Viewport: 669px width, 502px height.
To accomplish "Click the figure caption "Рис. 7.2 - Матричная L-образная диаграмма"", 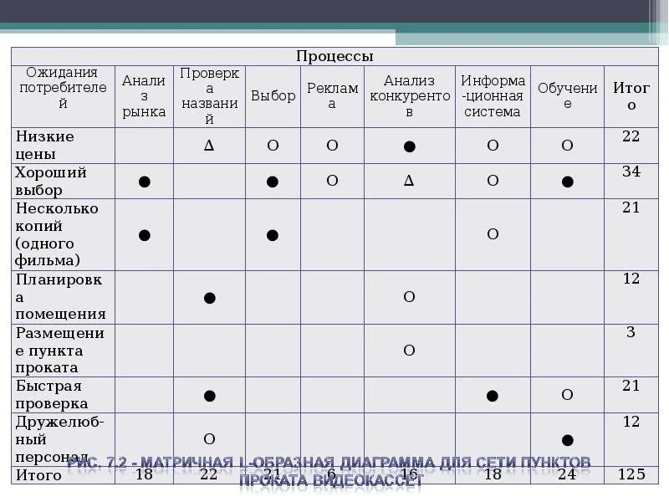I will click(x=329, y=471).
